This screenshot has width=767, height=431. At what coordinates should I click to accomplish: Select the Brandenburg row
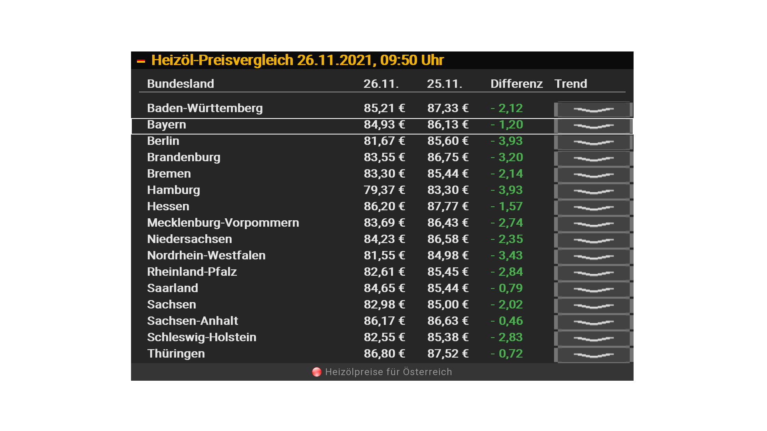(x=183, y=157)
